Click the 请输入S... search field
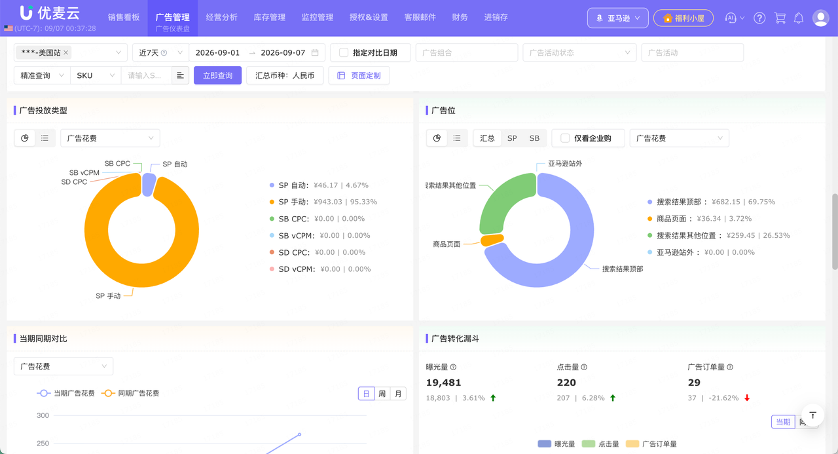Viewport: 838px width, 454px height. coord(146,75)
